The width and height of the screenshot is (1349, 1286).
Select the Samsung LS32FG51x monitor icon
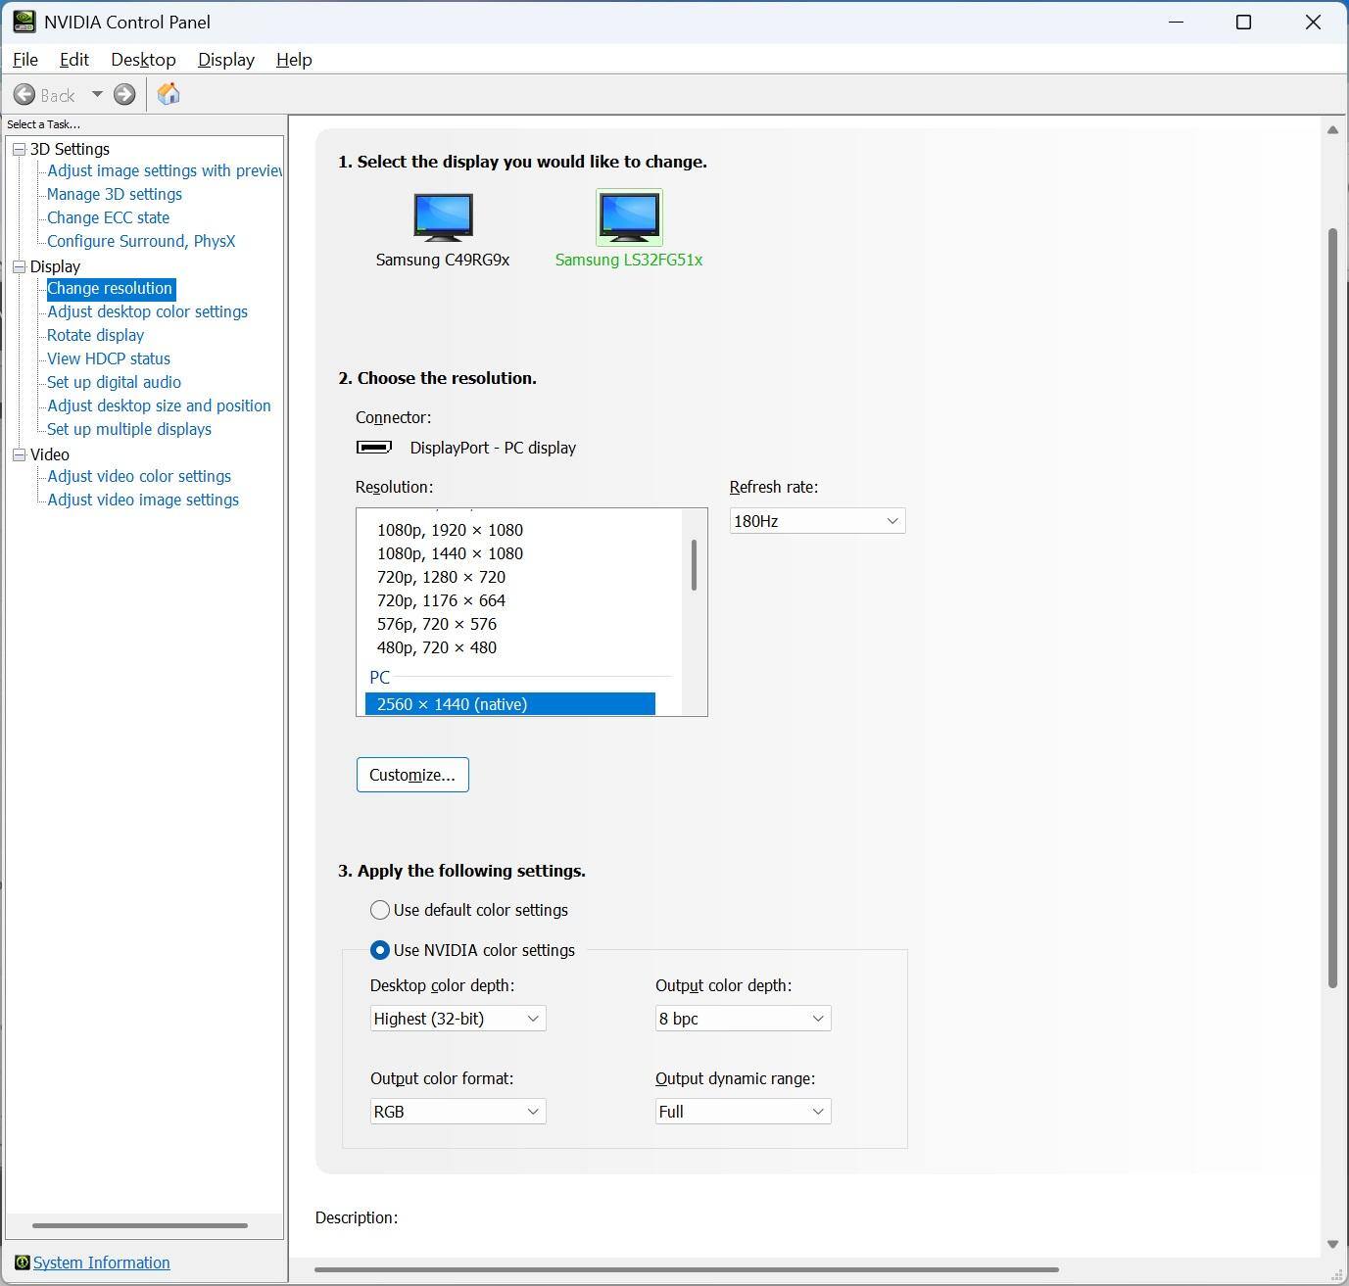tap(629, 216)
